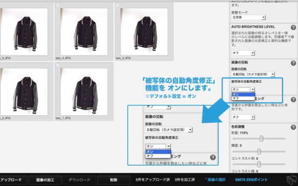
Task: Click help icon beside 画像の回転 section
Action: (293, 63)
